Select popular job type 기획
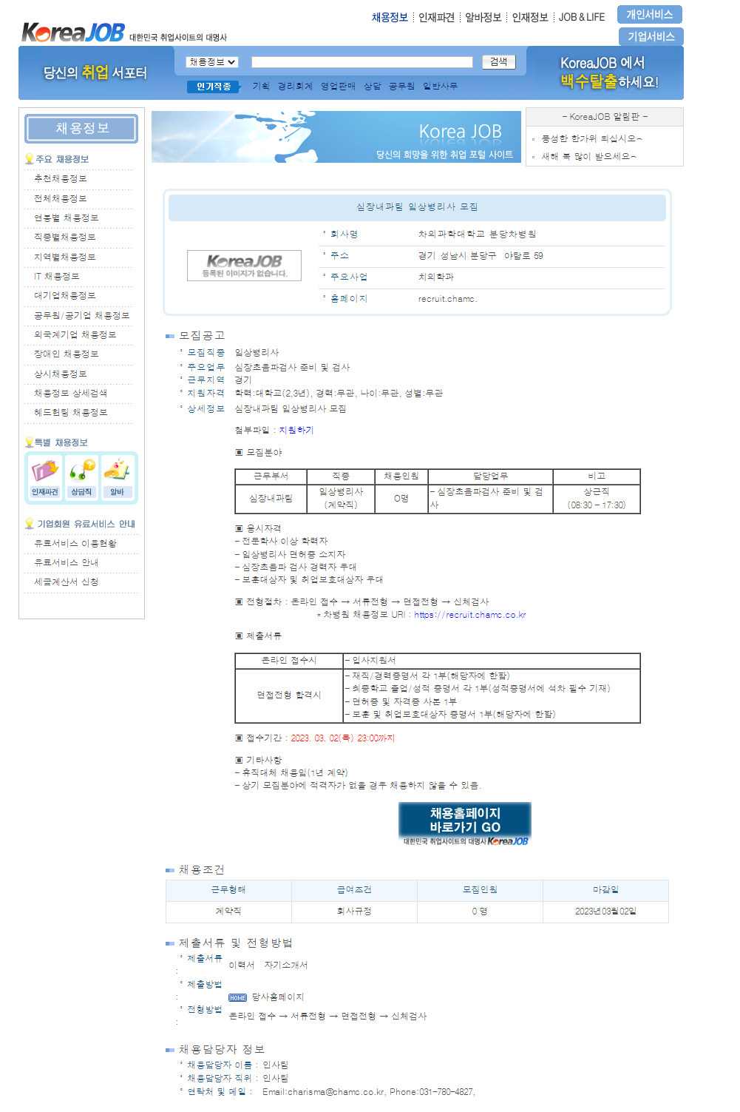This screenshot has height=1112, width=740. tap(261, 87)
